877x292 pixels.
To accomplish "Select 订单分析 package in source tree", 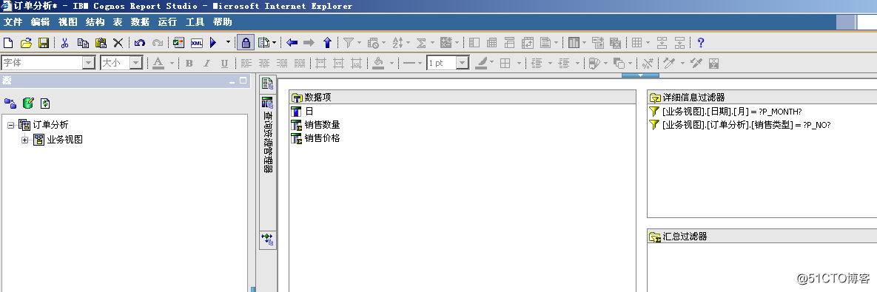I will coord(50,125).
